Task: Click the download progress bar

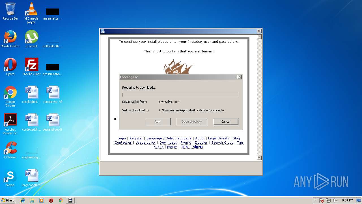Action: point(180,95)
